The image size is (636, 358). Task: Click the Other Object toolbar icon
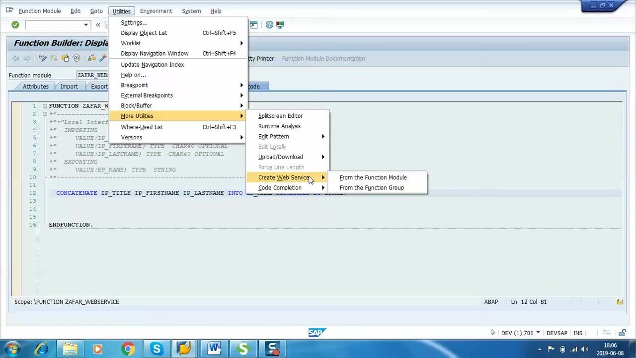[x=65, y=58]
